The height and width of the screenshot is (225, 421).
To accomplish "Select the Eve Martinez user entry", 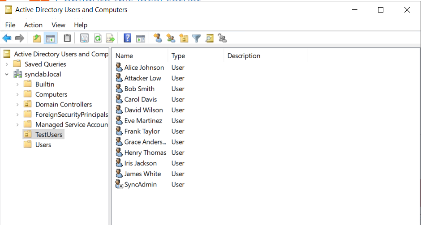I will 143,121.
